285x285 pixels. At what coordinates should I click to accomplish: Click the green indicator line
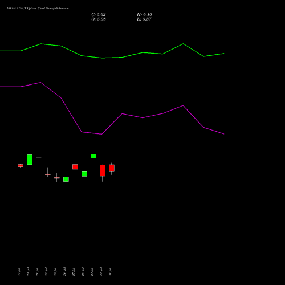[x=112, y=58]
